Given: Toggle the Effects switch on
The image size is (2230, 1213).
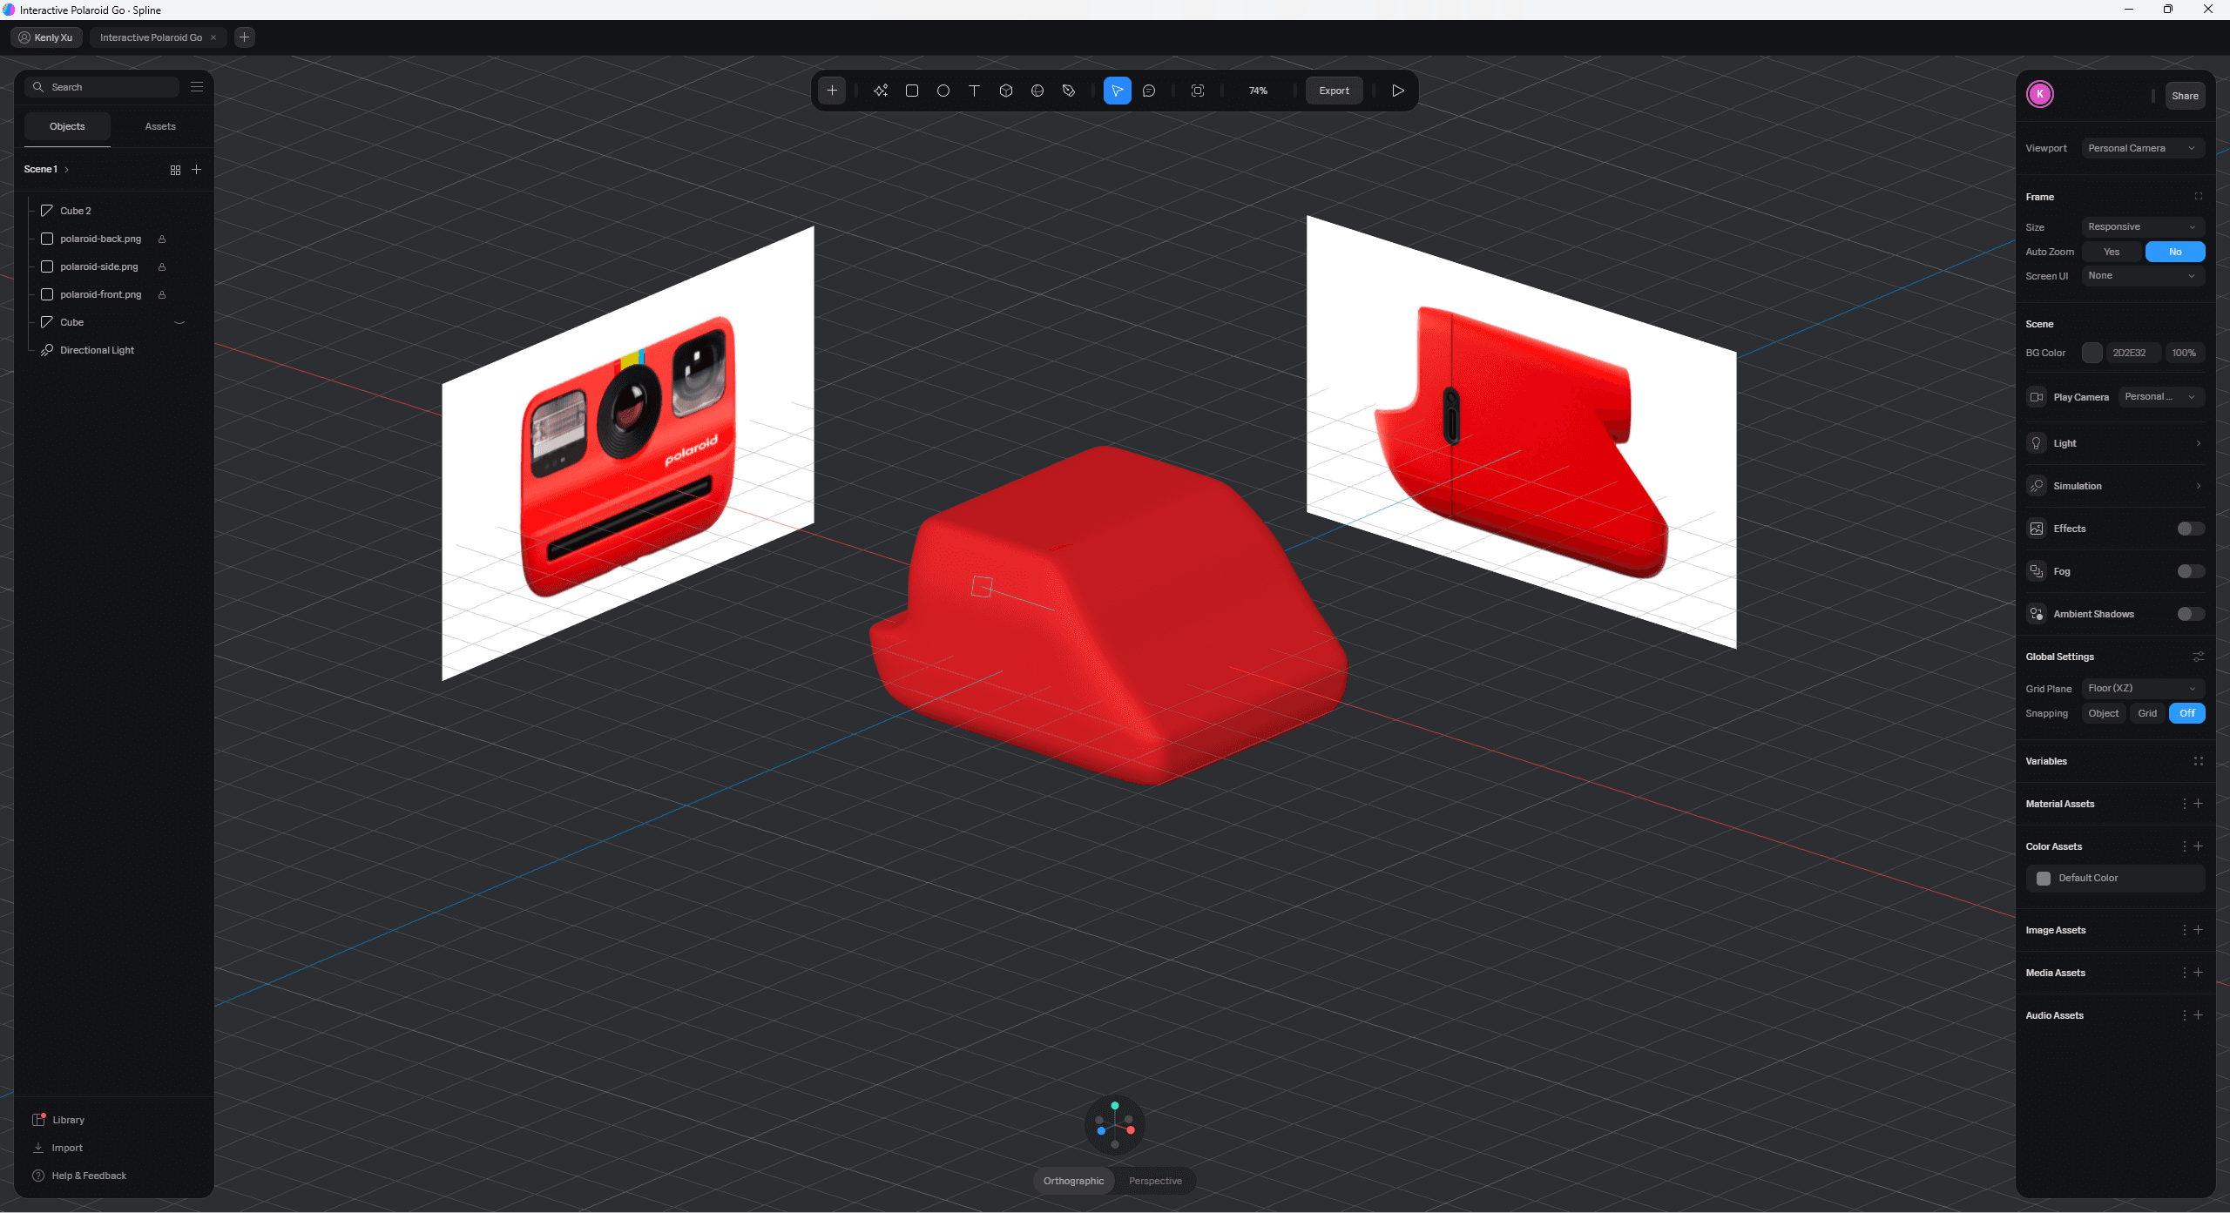Looking at the screenshot, I should pyautogui.click(x=2188, y=529).
